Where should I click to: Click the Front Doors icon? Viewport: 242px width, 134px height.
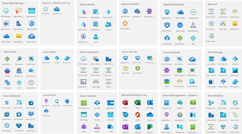click(167, 38)
